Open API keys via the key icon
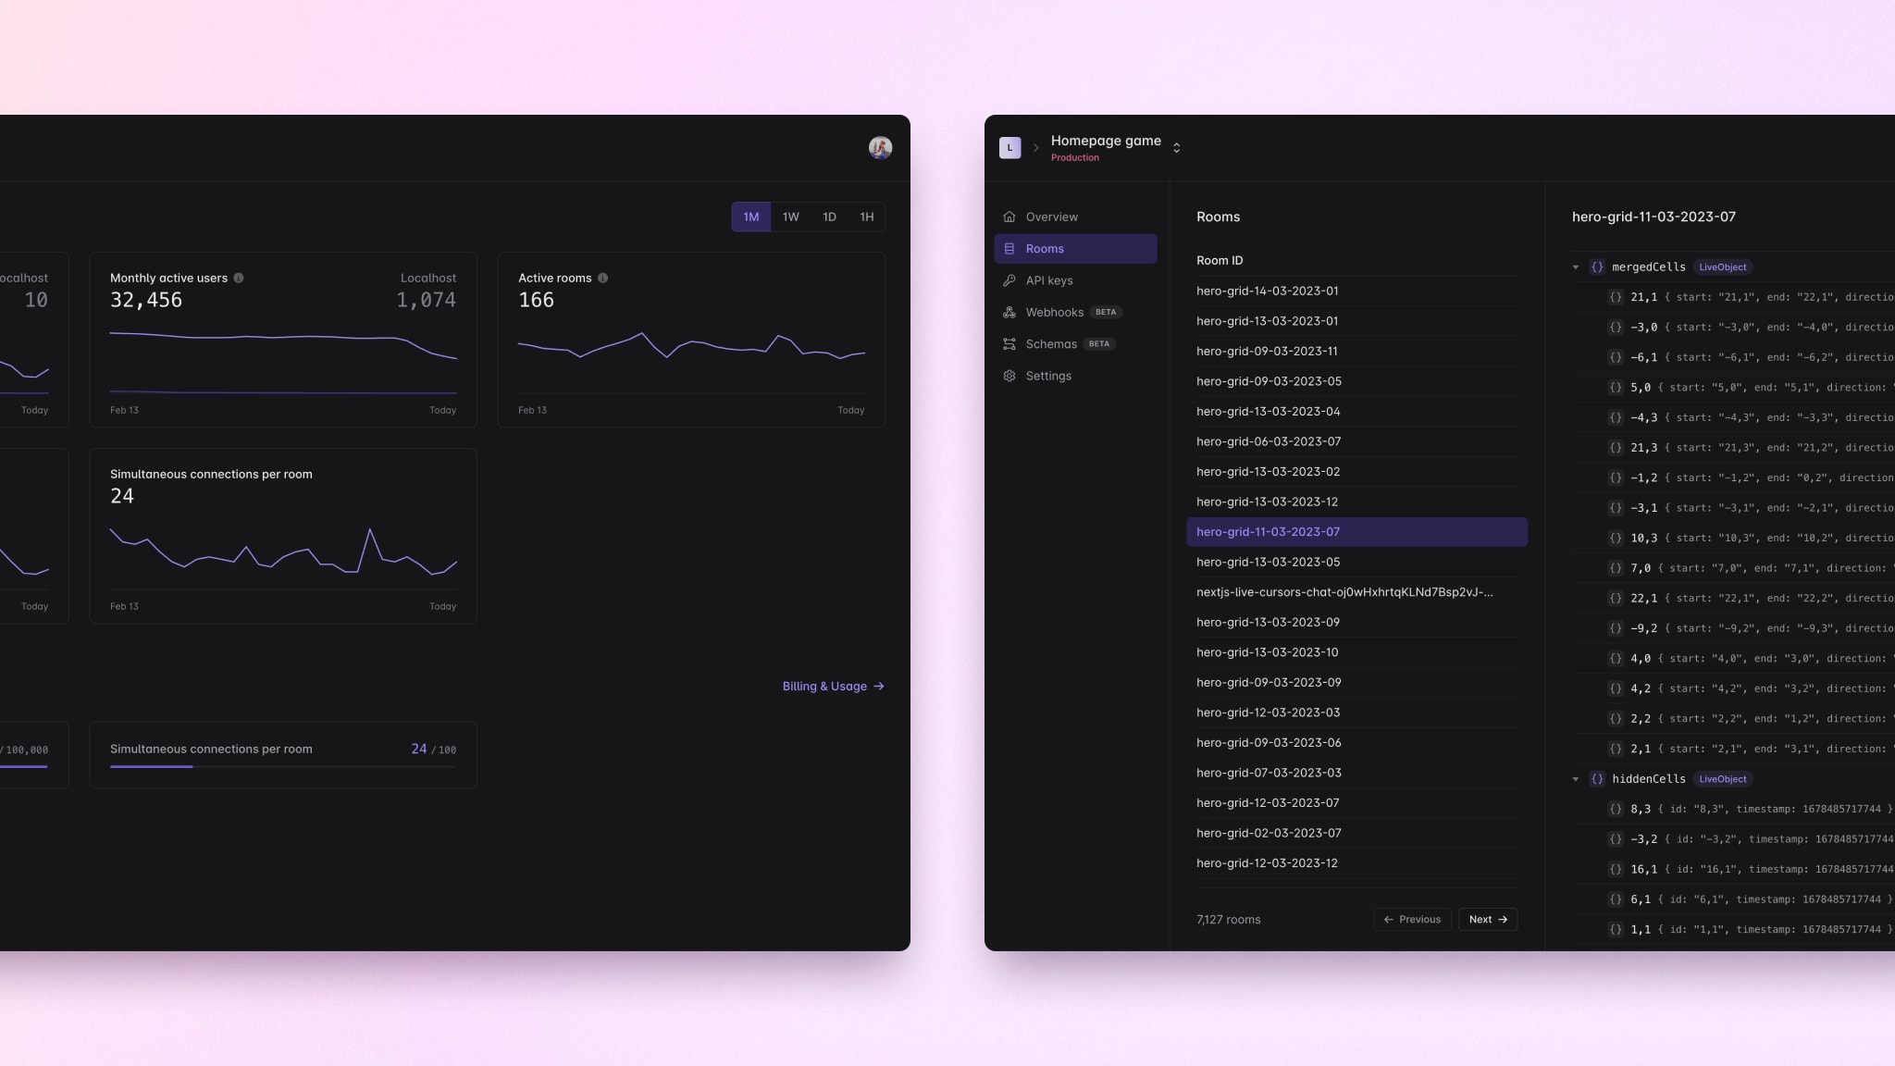The width and height of the screenshot is (1895, 1066). (1009, 280)
